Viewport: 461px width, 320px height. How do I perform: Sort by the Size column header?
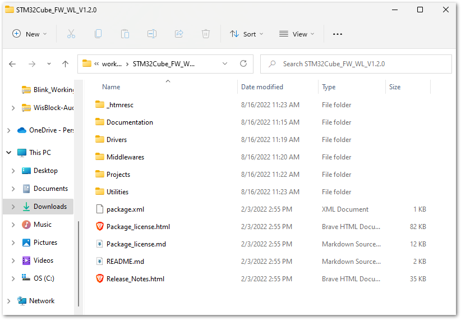pos(395,87)
